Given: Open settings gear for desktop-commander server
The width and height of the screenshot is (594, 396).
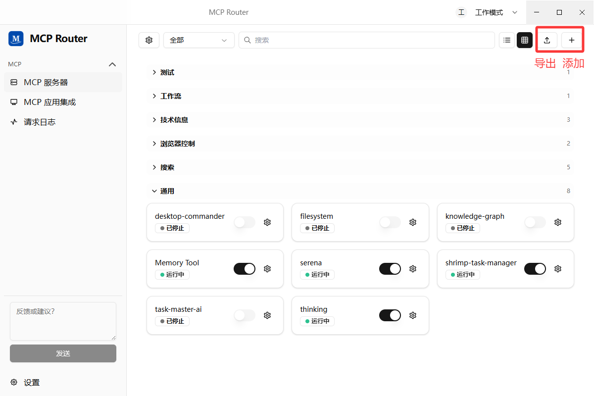Looking at the screenshot, I should click(267, 222).
